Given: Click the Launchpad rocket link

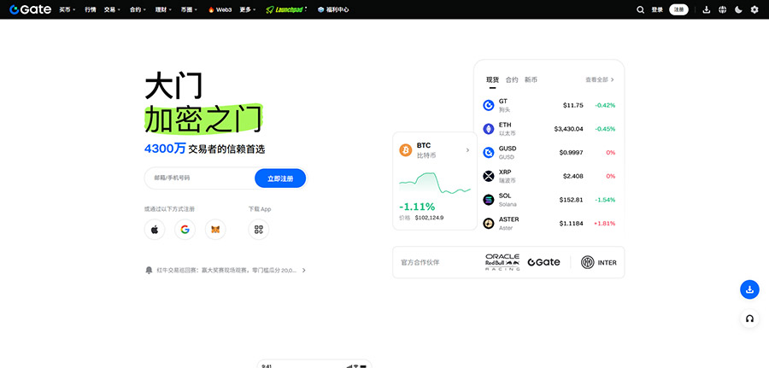Looking at the screenshot, I should click(x=286, y=9).
